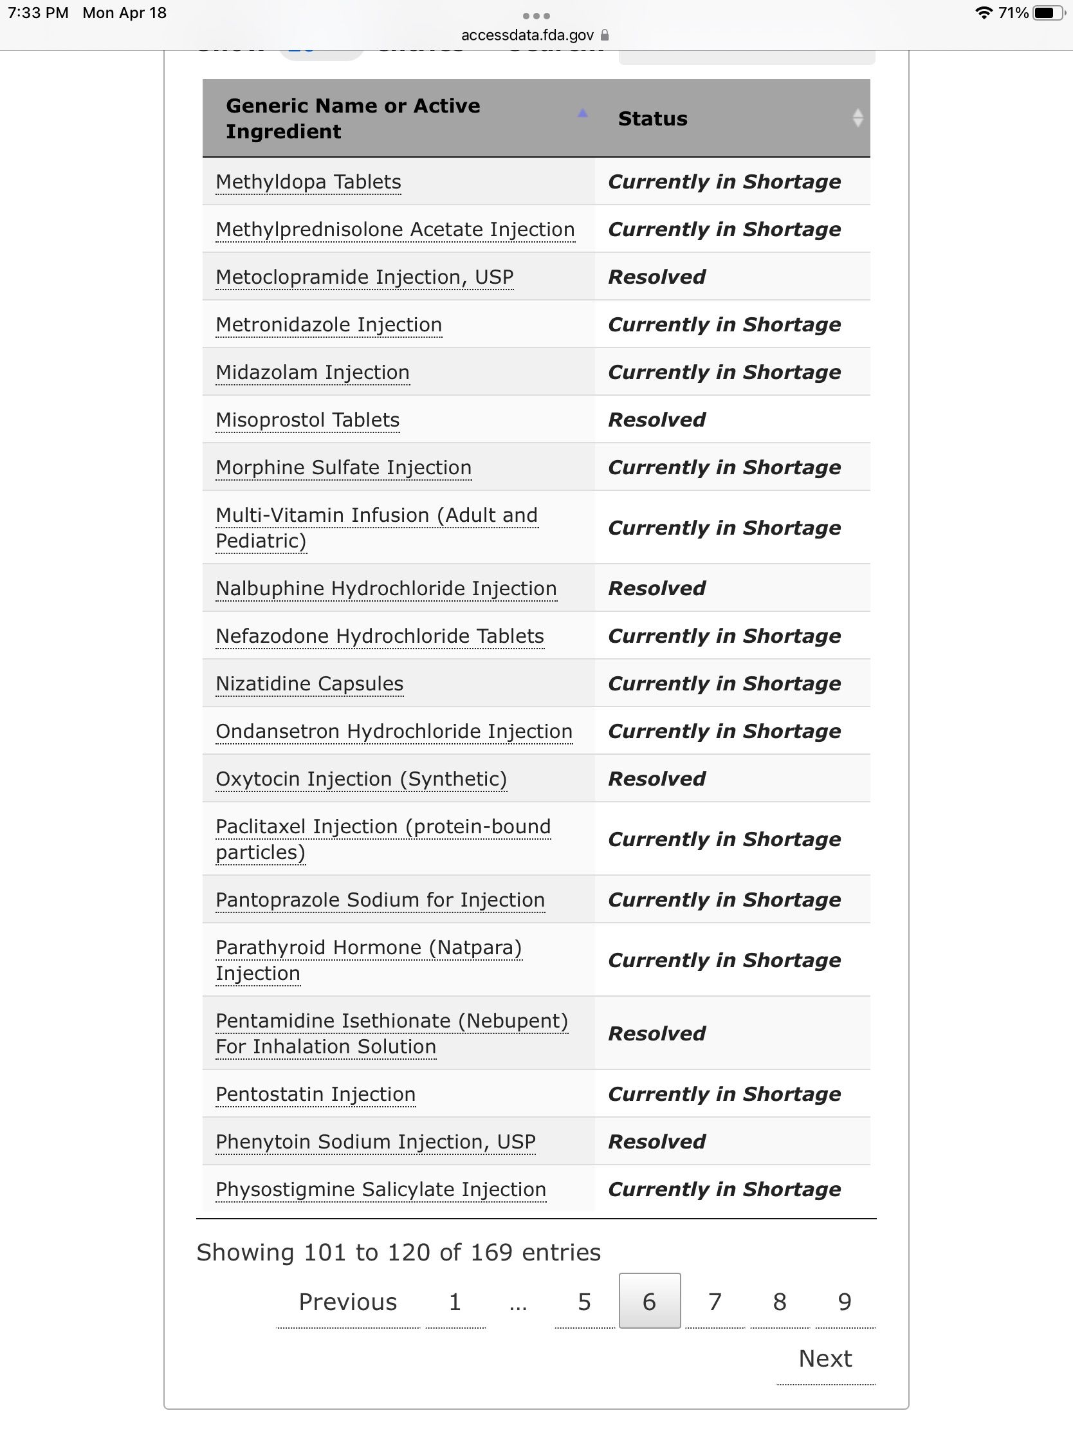This screenshot has height=1431, width=1073.
Task: Open Methyldopa Tablets entry
Action: click(309, 182)
